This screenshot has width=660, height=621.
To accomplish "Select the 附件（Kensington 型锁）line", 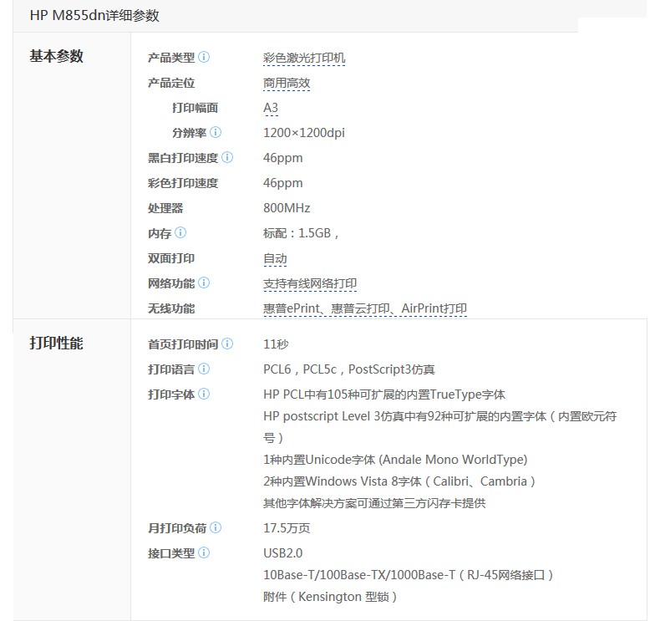I will pyautogui.click(x=329, y=597).
